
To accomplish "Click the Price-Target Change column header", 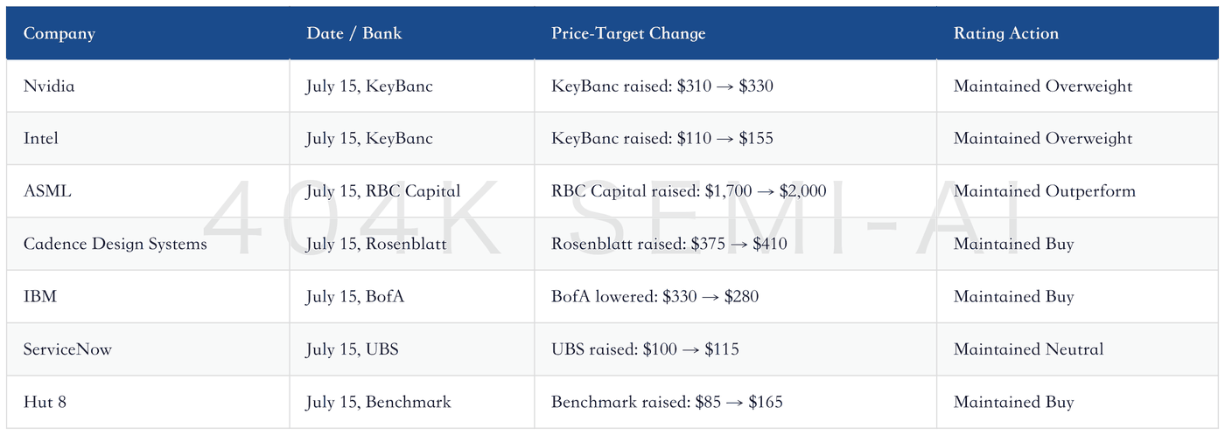I will (736, 33).
